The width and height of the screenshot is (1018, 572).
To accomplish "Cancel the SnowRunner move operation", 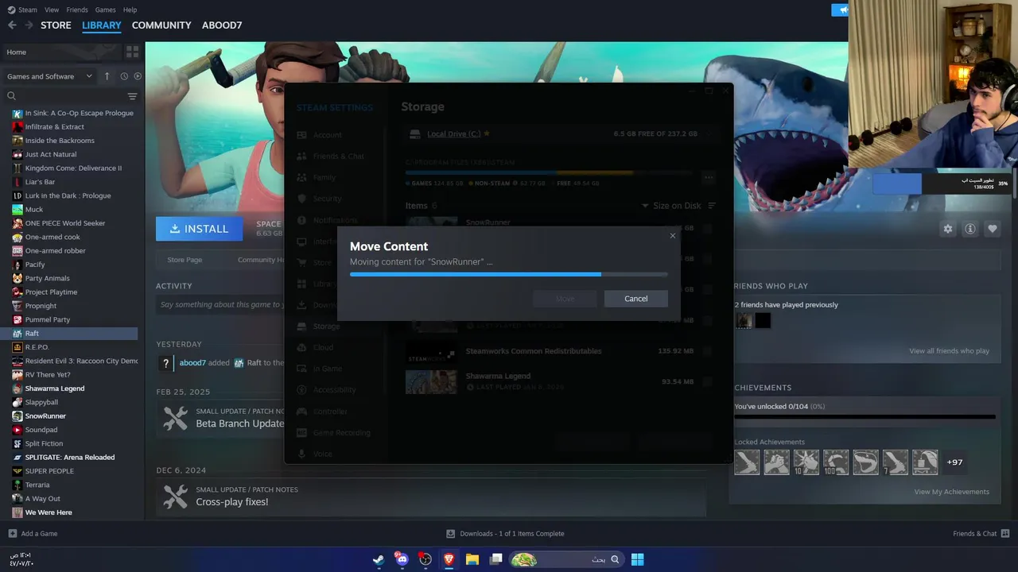I will pyautogui.click(x=635, y=299).
